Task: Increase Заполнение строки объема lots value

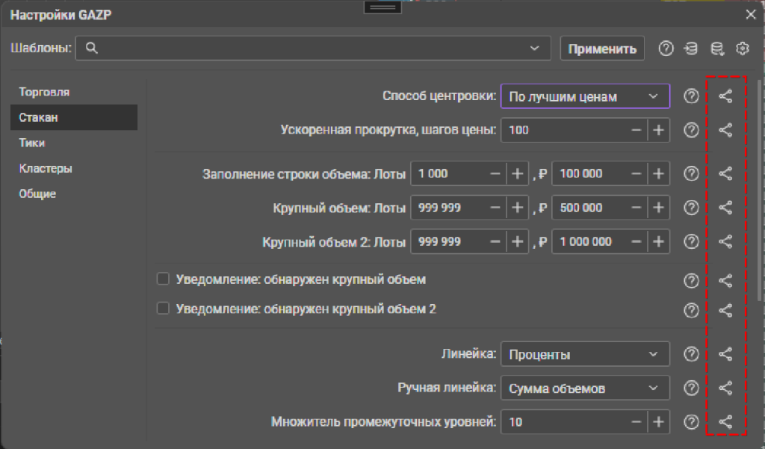Action: [518, 174]
